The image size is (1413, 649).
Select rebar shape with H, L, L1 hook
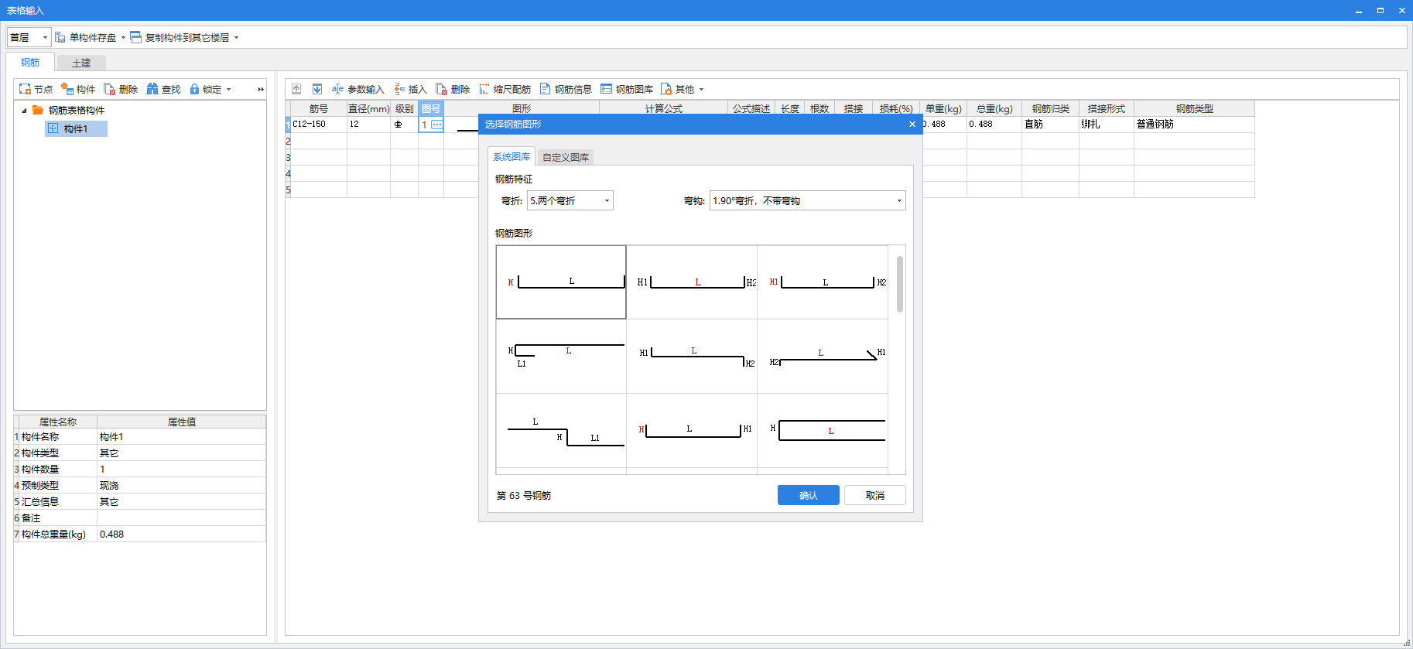tap(561, 356)
